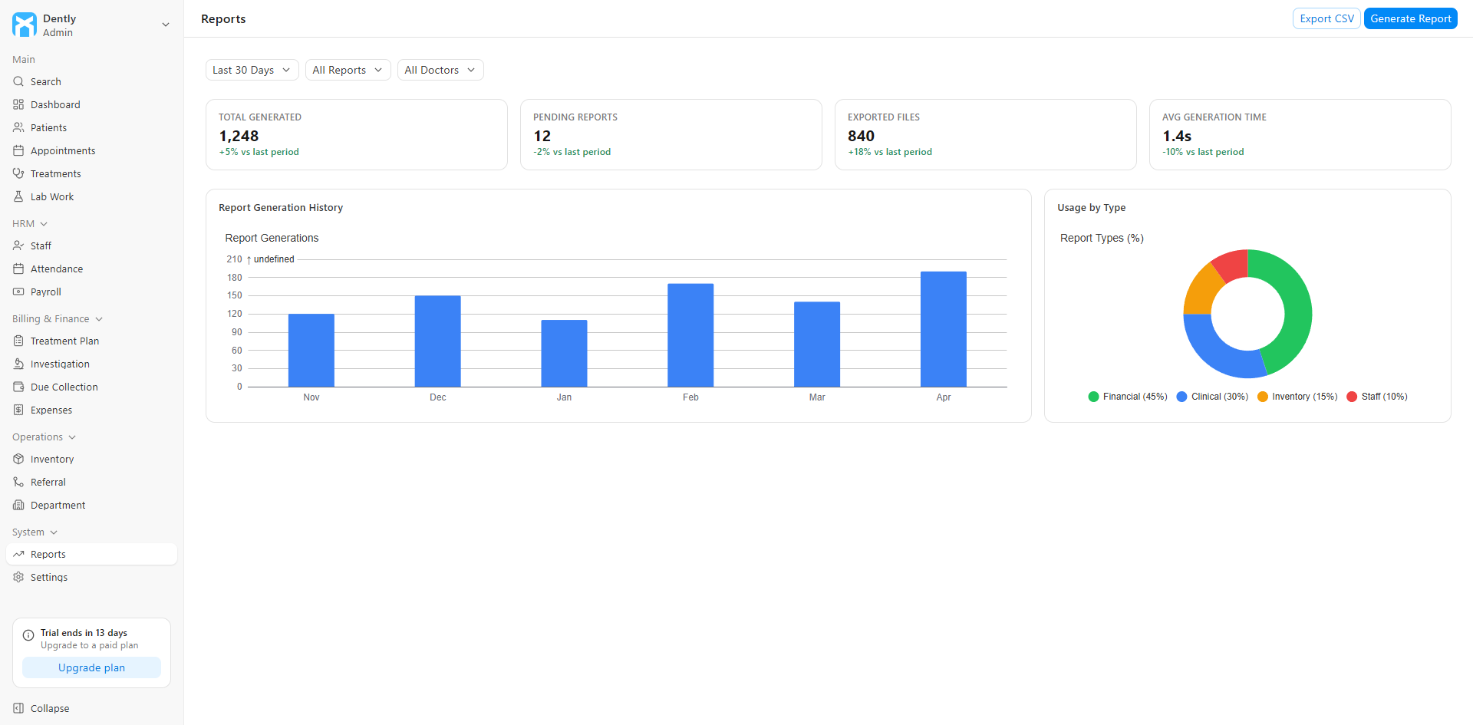Collapse the System sidebar section
Image resolution: width=1473 pixels, height=725 pixels.
coord(35,532)
